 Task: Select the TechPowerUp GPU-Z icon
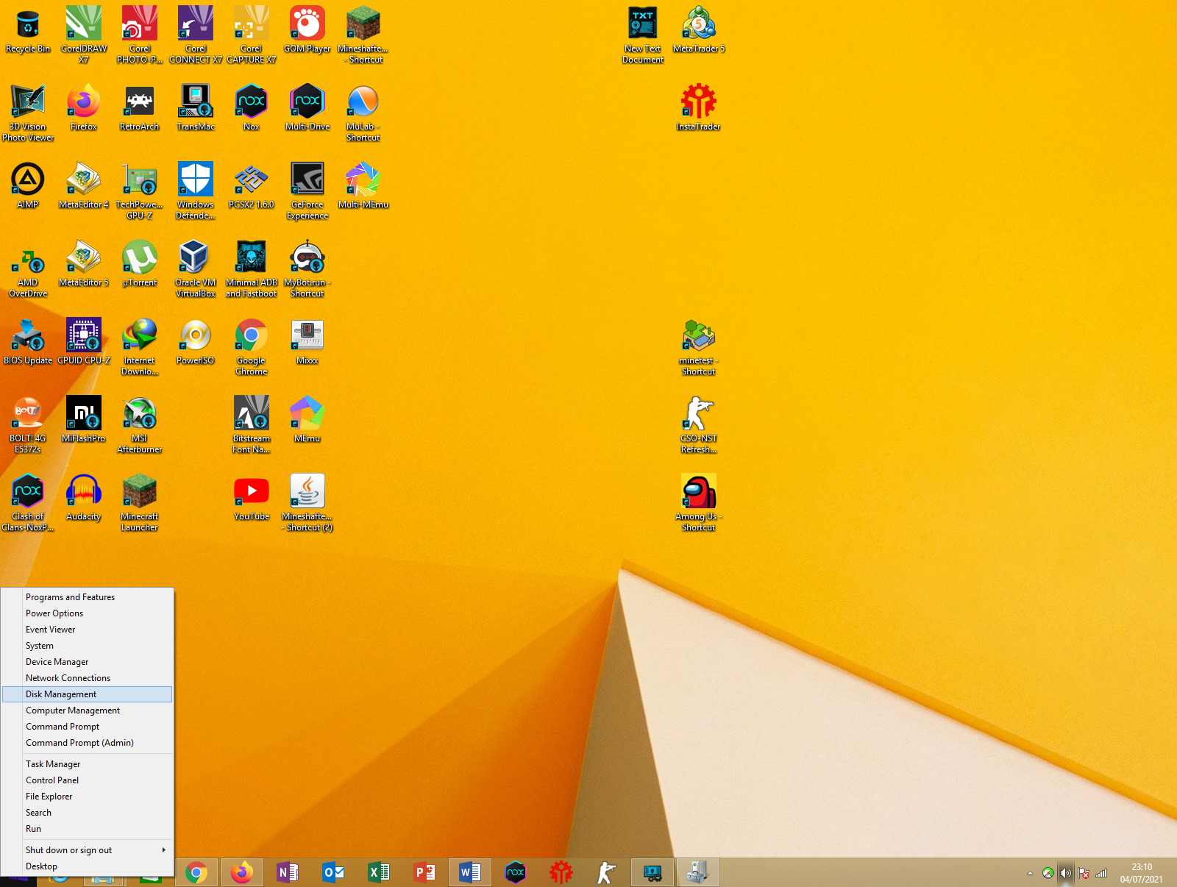click(140, 191)
